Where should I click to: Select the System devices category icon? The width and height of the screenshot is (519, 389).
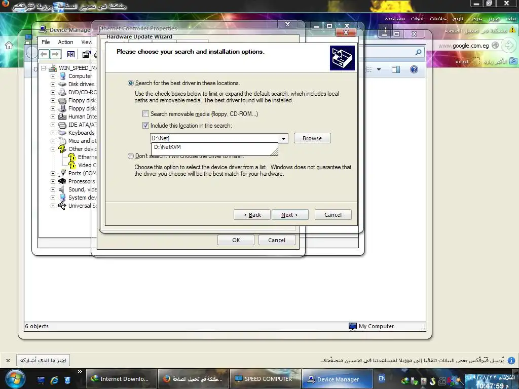(x=62, y=198)
